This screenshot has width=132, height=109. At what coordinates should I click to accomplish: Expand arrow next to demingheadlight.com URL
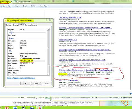coord(79,20)
